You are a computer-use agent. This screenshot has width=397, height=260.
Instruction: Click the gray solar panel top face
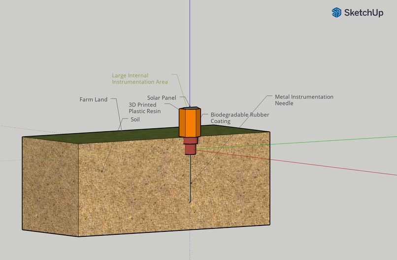tap(190, 108)
